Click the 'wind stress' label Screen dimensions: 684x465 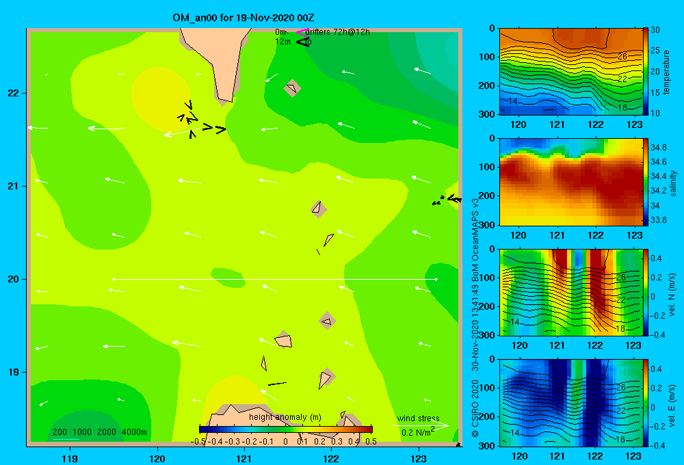coord(419,418)
